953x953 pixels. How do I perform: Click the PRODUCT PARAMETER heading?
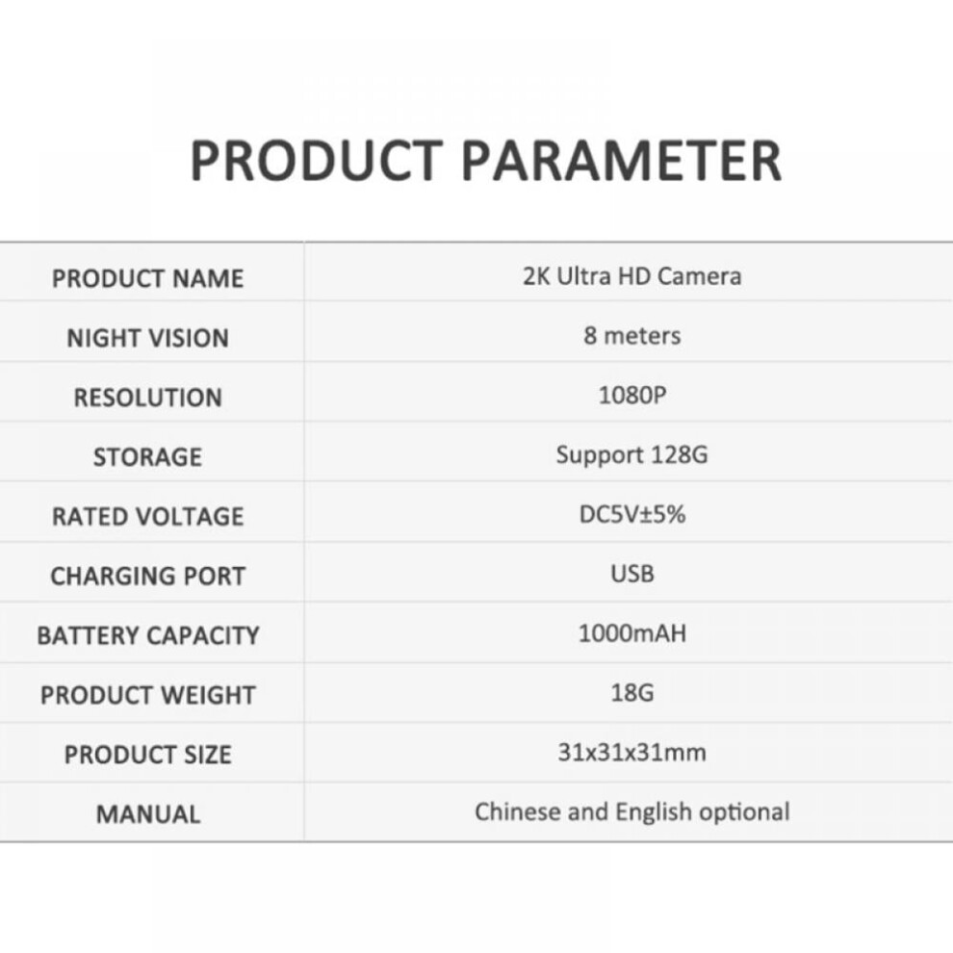click(485, 161)
